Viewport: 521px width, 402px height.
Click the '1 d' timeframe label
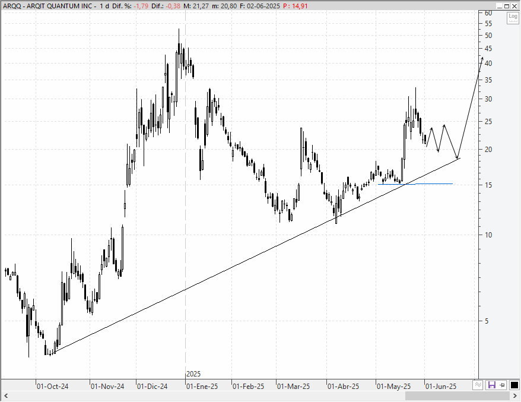pos(104,6)
